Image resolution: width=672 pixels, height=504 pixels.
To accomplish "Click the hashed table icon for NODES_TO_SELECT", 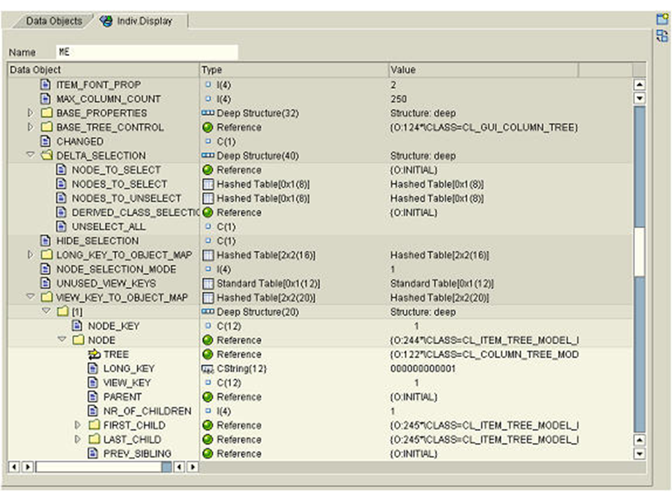I will (207, 184).
